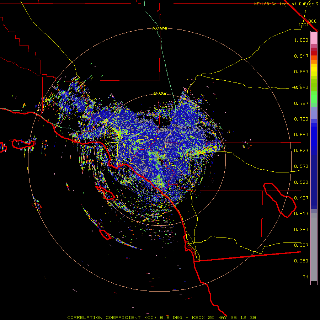The image size is (320, 320).
Task: Click the 0.467 scale value
Action: [301, 198]
